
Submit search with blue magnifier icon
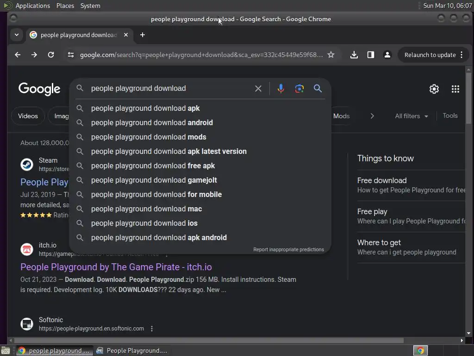pyautogui.click(x=318, y=89)
